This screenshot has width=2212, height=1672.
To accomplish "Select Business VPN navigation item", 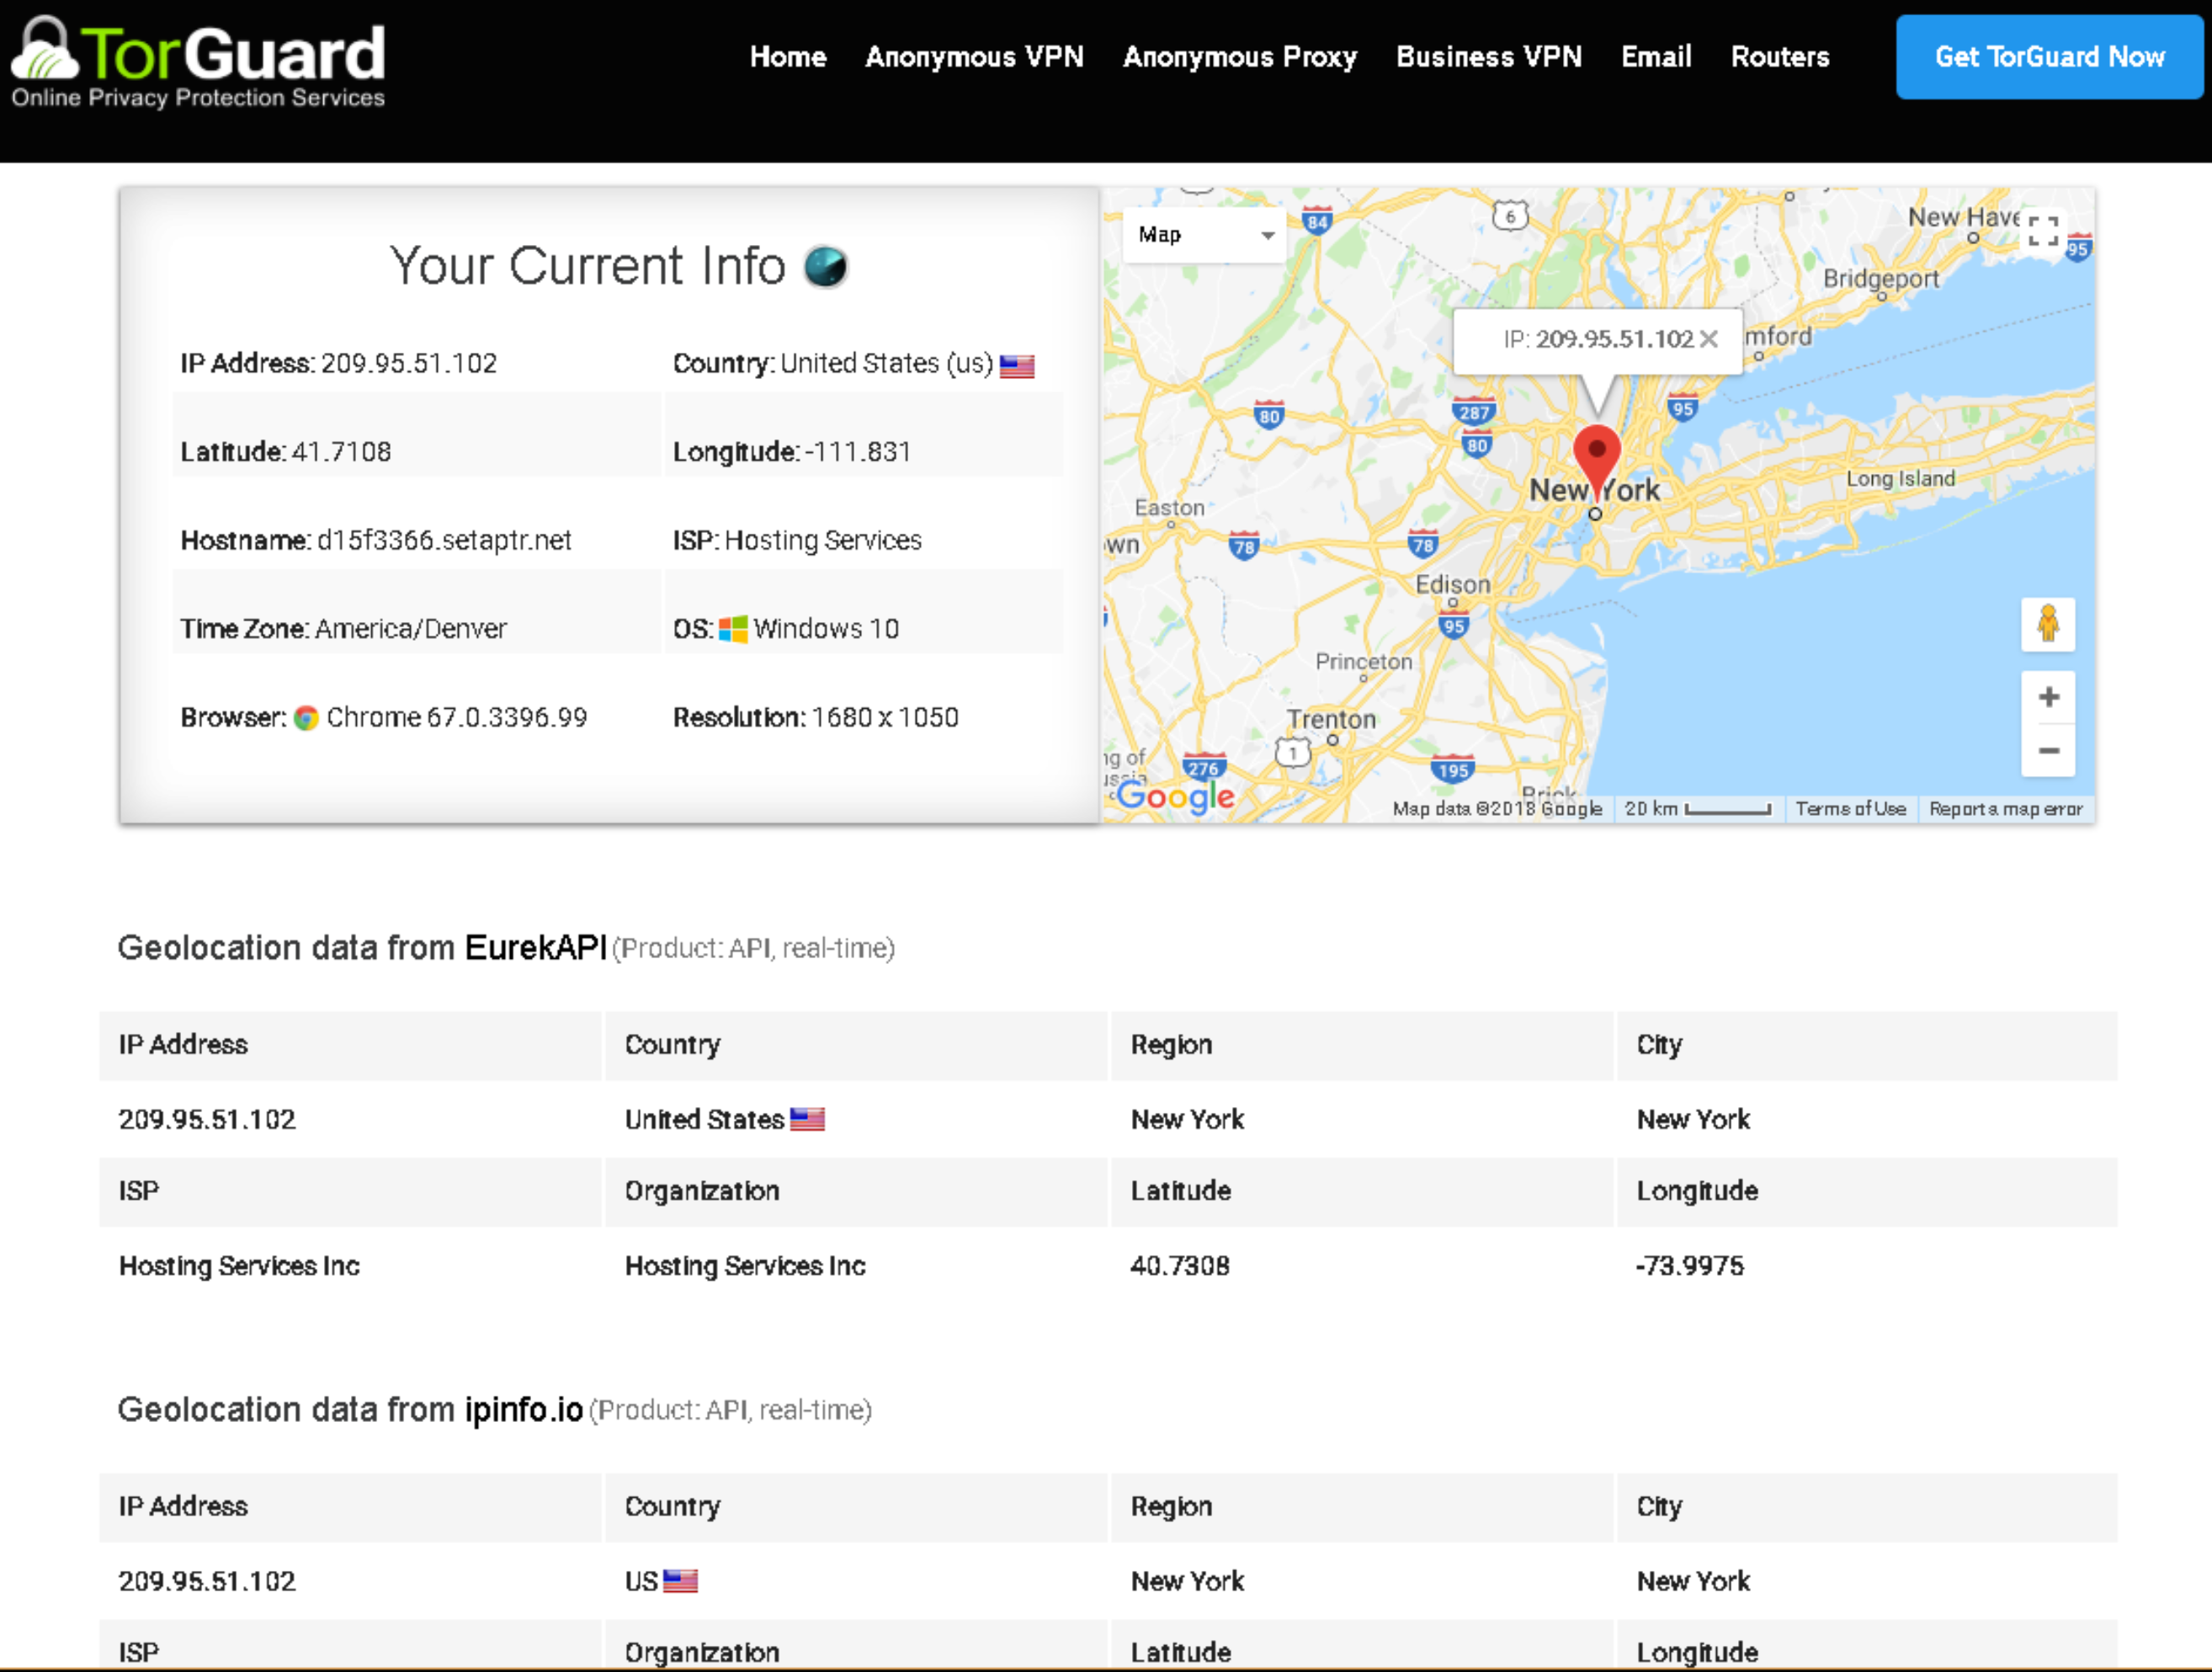I will [x=1489, y=57].
